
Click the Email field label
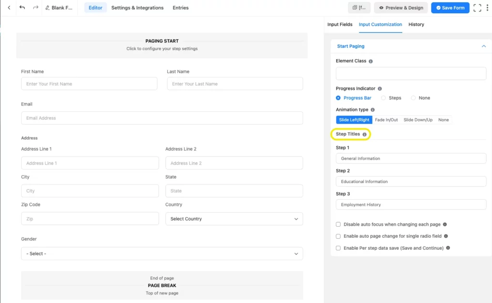coord(27,104)
